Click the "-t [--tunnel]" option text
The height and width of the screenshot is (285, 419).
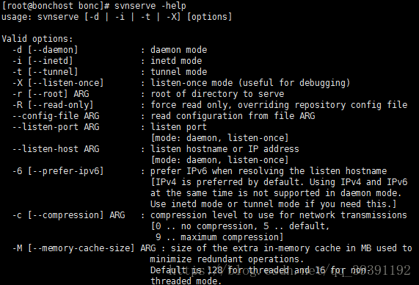[45, 72]
